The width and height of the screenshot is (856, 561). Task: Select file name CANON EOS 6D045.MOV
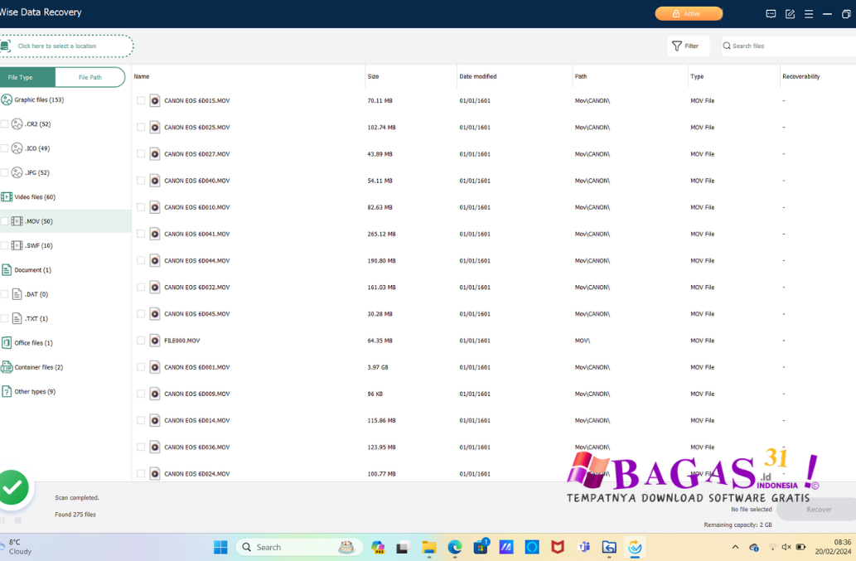(197, 314)
